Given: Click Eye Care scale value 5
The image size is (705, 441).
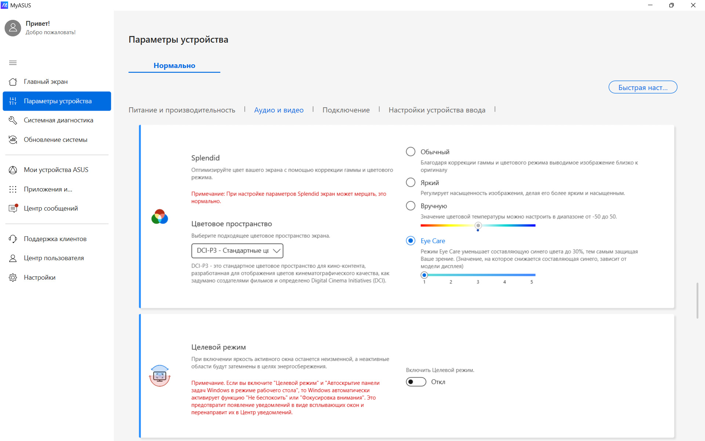Looking at the screenshot, I should tap(531, 282).
